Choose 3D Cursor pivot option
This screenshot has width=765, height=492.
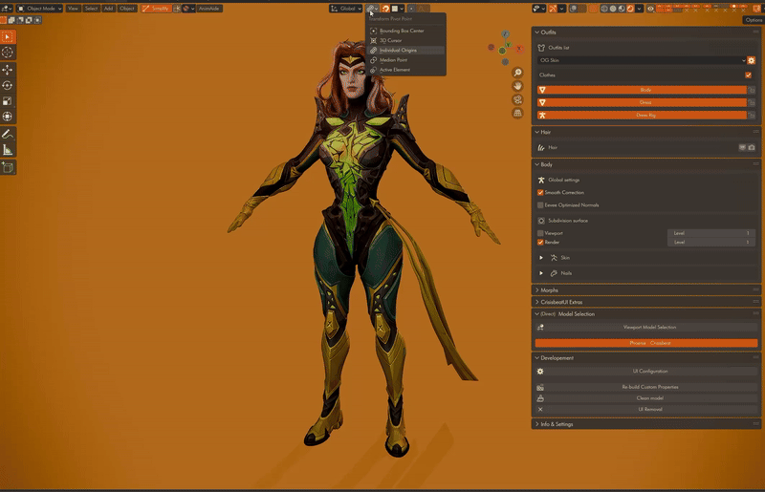[x=405, y=40]
